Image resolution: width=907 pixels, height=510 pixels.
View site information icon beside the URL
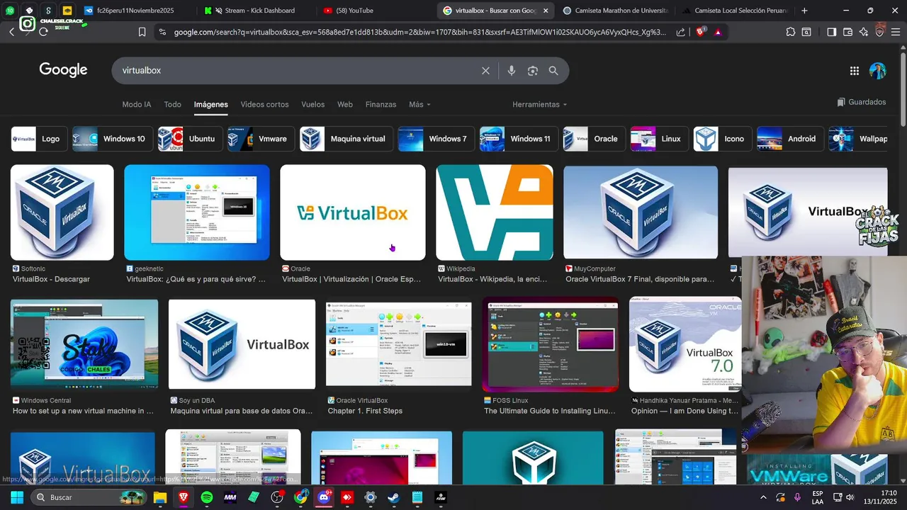pyautogui.click(x=162, y=32)
